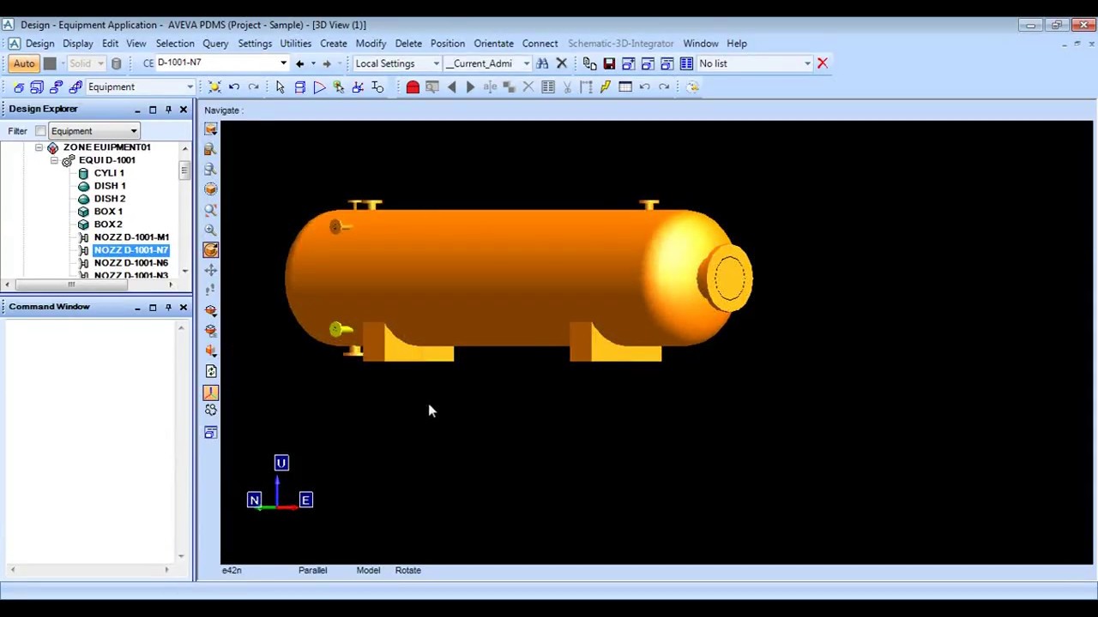Select BOX 1 in the tree
1098x617 pixels.
click(x=108, y=212)
